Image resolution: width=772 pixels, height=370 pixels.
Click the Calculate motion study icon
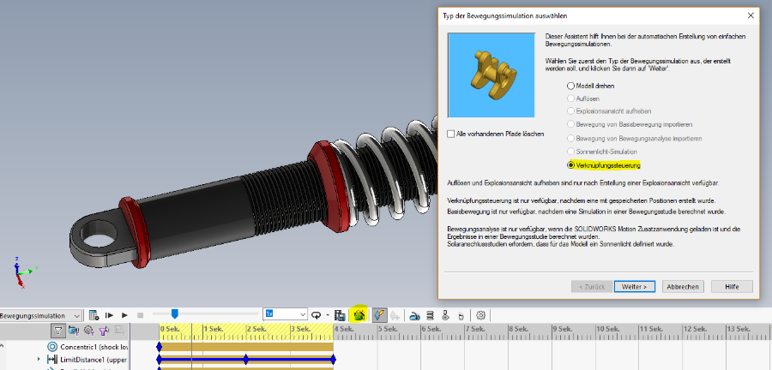click(x=94, y=315)
